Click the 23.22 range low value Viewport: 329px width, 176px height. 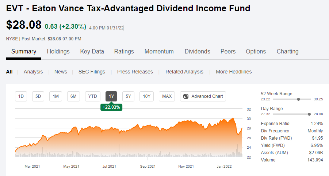[265, 99]
